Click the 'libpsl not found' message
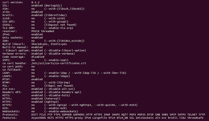The image size is (209, 121). (59, 86)
